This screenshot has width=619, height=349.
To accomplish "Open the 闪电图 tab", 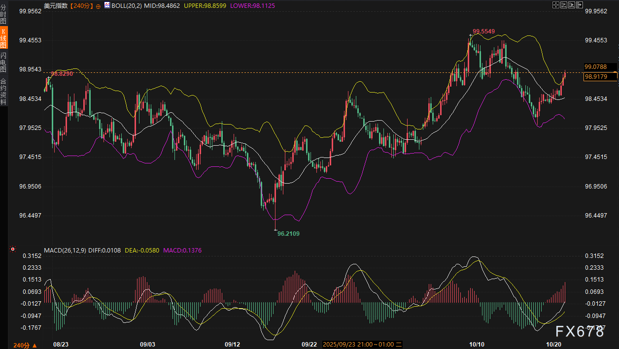I will tap(3, 63).
